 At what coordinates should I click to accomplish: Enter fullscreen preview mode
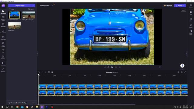click(x=160, y=67)
